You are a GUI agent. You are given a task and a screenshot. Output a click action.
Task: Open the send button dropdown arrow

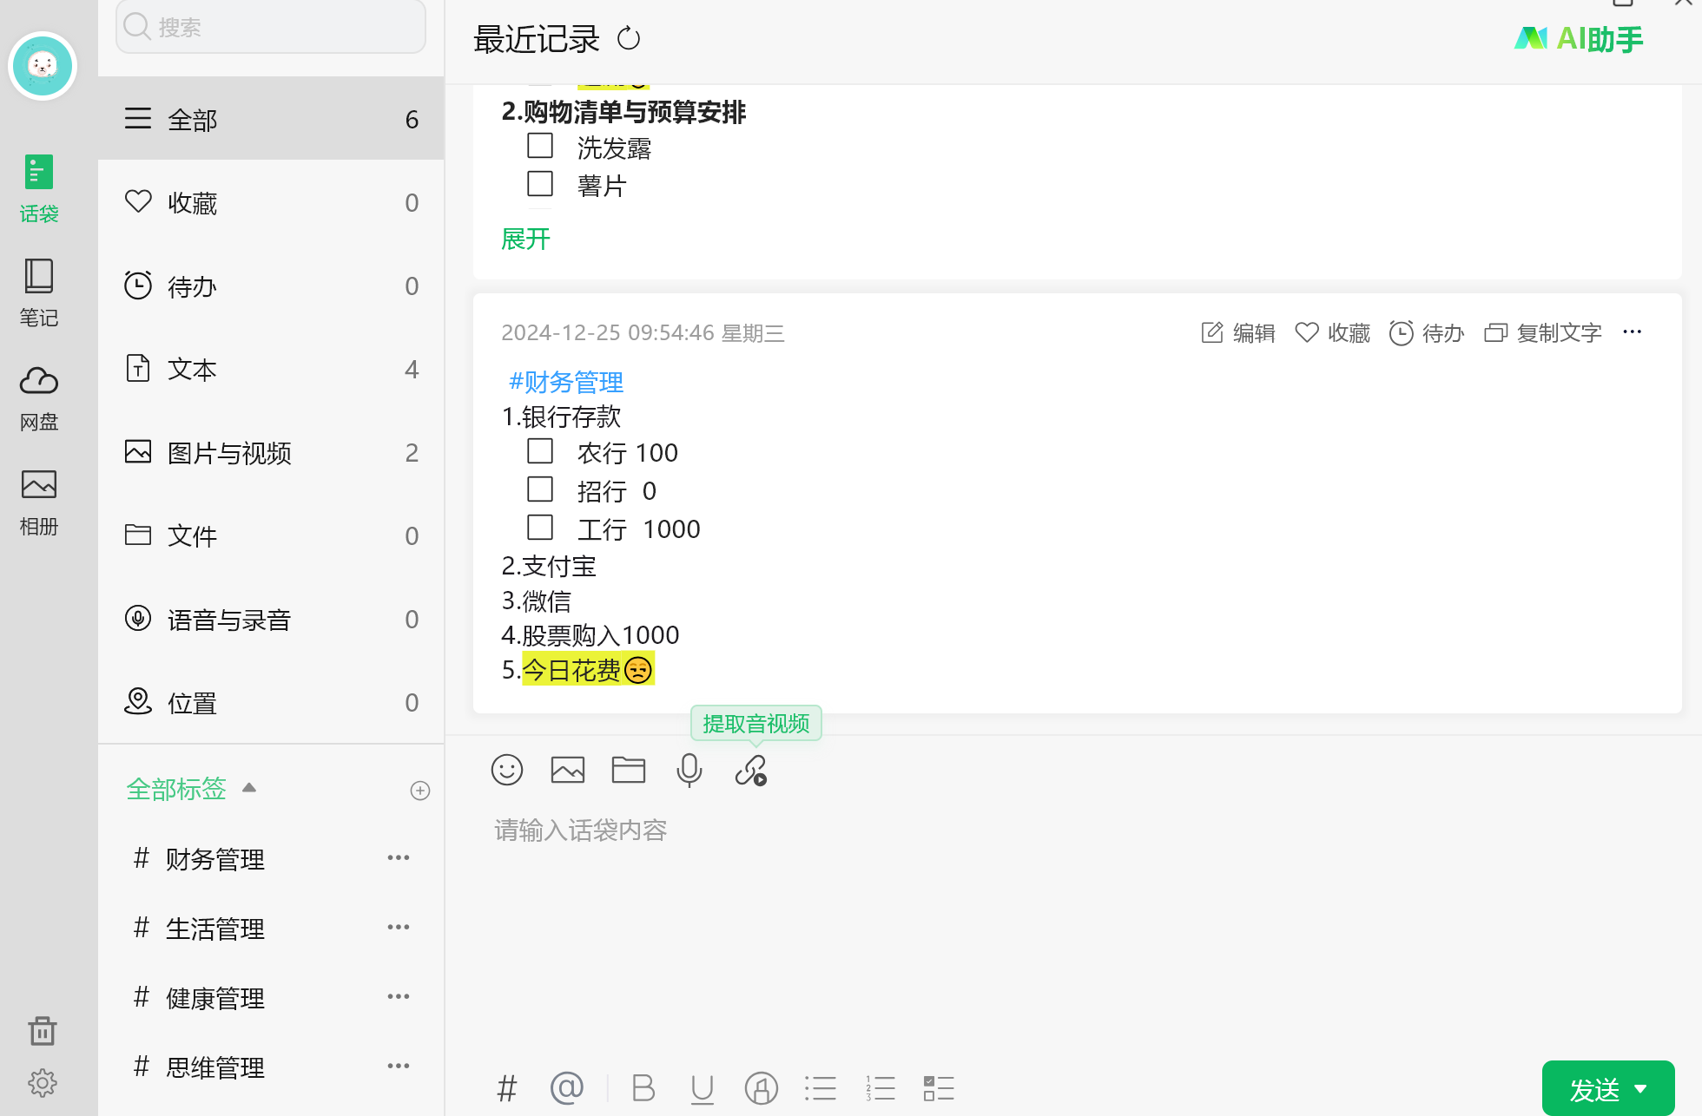pos(1641,1089)
